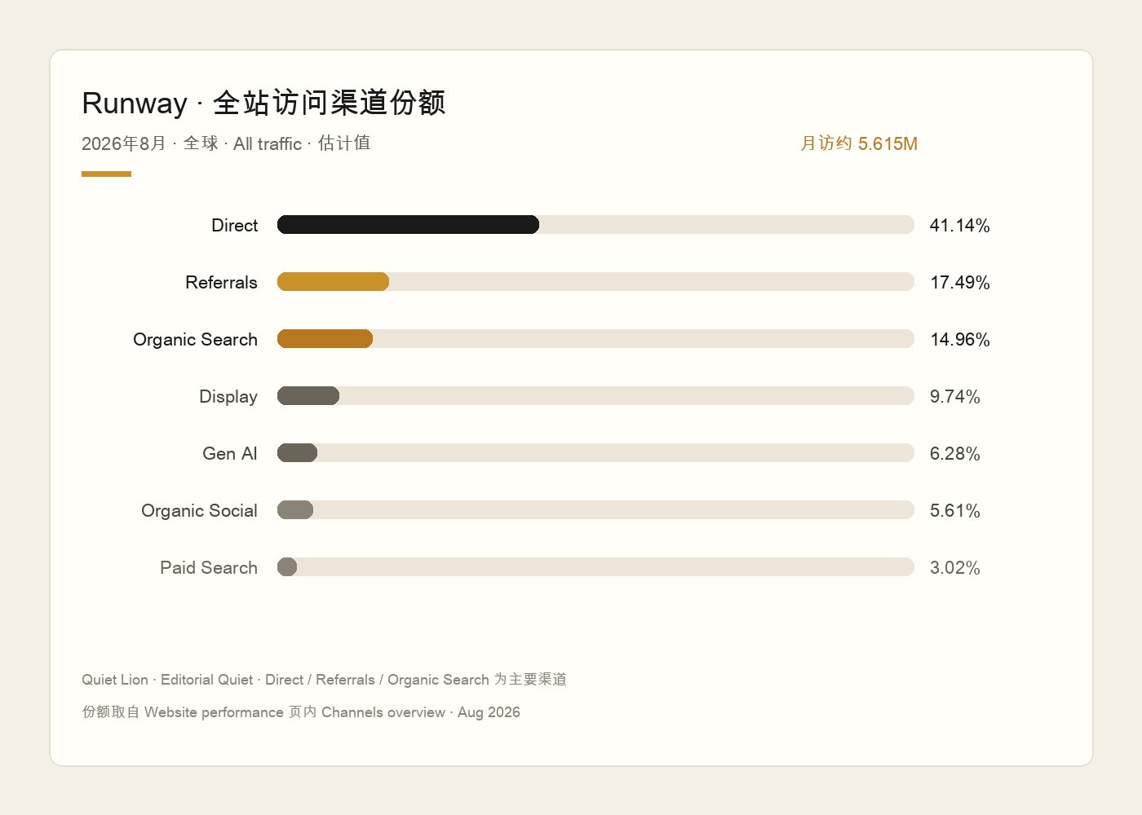
Task: Click the chart title "Runway · 全站访问渠道份额"
Action: pos(263,104)
